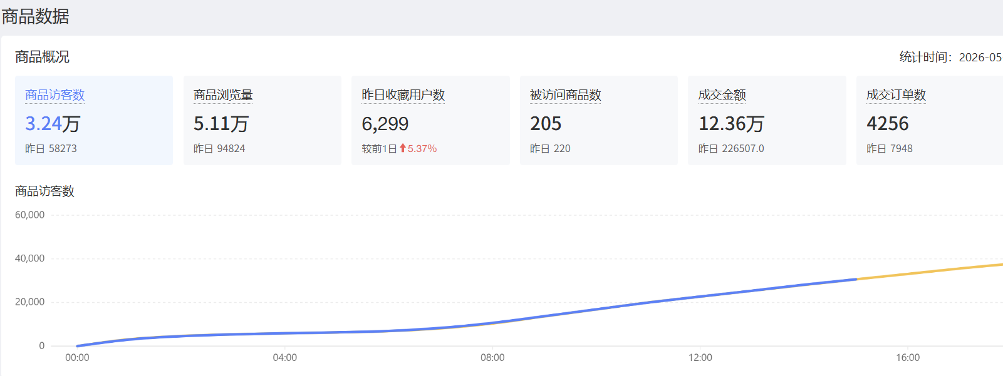
Task: Click the 统计时间 date label
Action: point(951,57)
